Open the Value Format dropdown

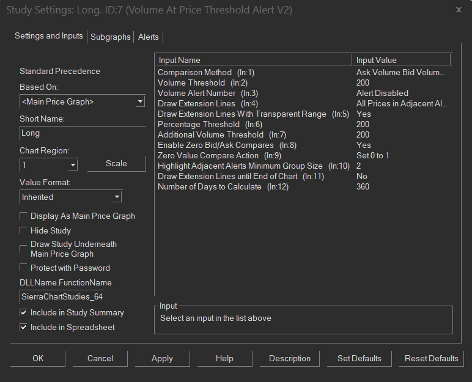(117, 197)
